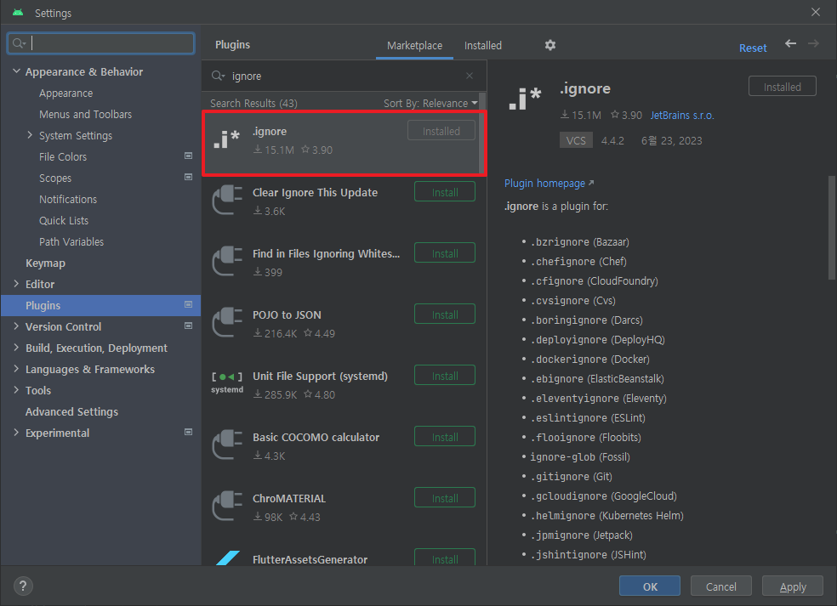Switch to the Marketplace tab
Screen dimensions: 837x606
[x=414, y=45]
